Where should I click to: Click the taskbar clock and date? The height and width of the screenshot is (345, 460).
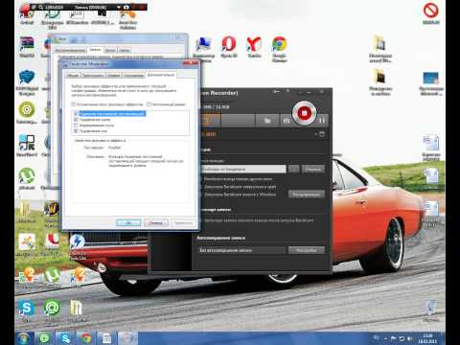[x=427, y=338]
